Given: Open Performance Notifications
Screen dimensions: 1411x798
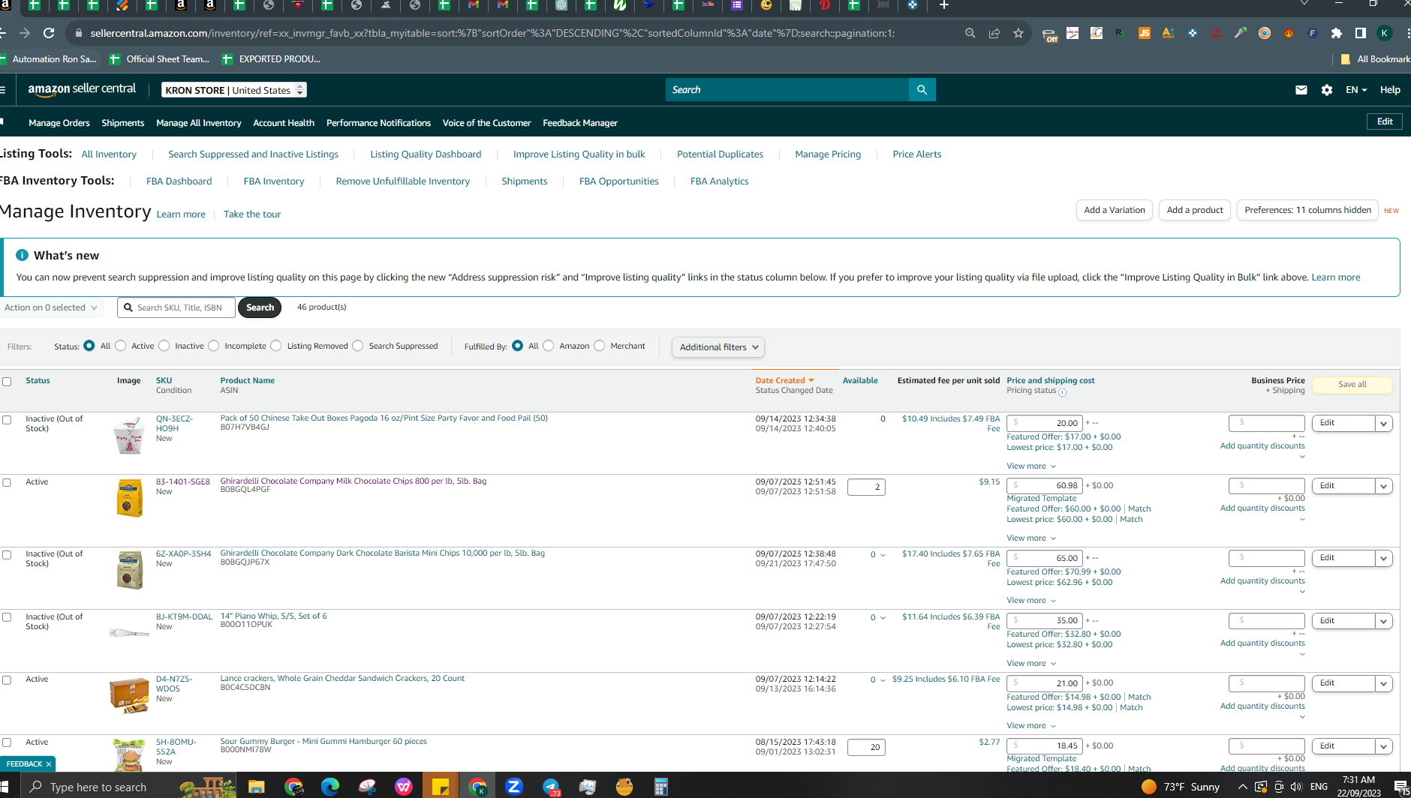Looking at the screenshot, I should (x=378, y=123).
